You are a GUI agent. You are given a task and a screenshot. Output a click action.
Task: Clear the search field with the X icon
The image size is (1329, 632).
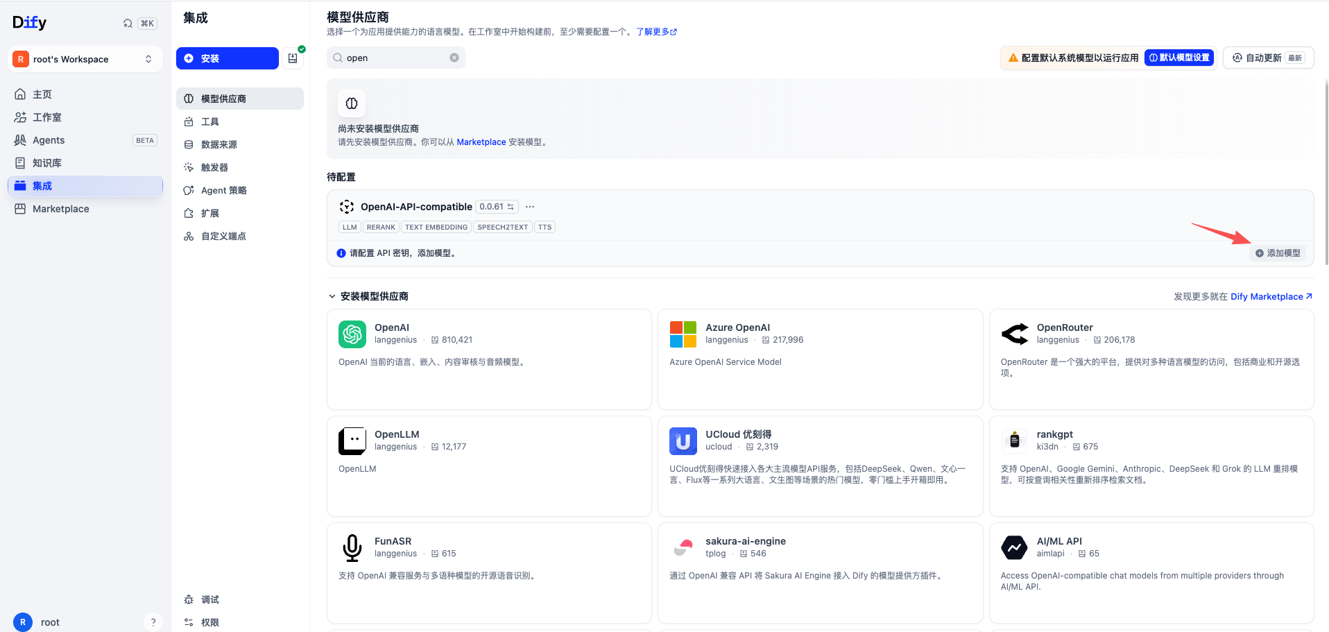point(454,58)
